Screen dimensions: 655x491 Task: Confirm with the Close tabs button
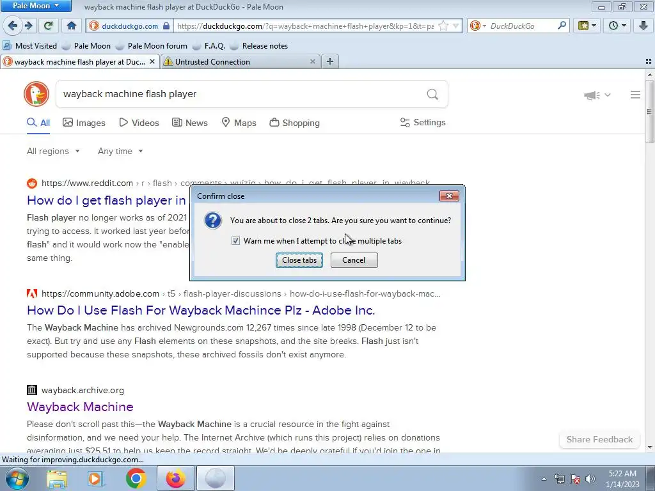pos(299,260)
